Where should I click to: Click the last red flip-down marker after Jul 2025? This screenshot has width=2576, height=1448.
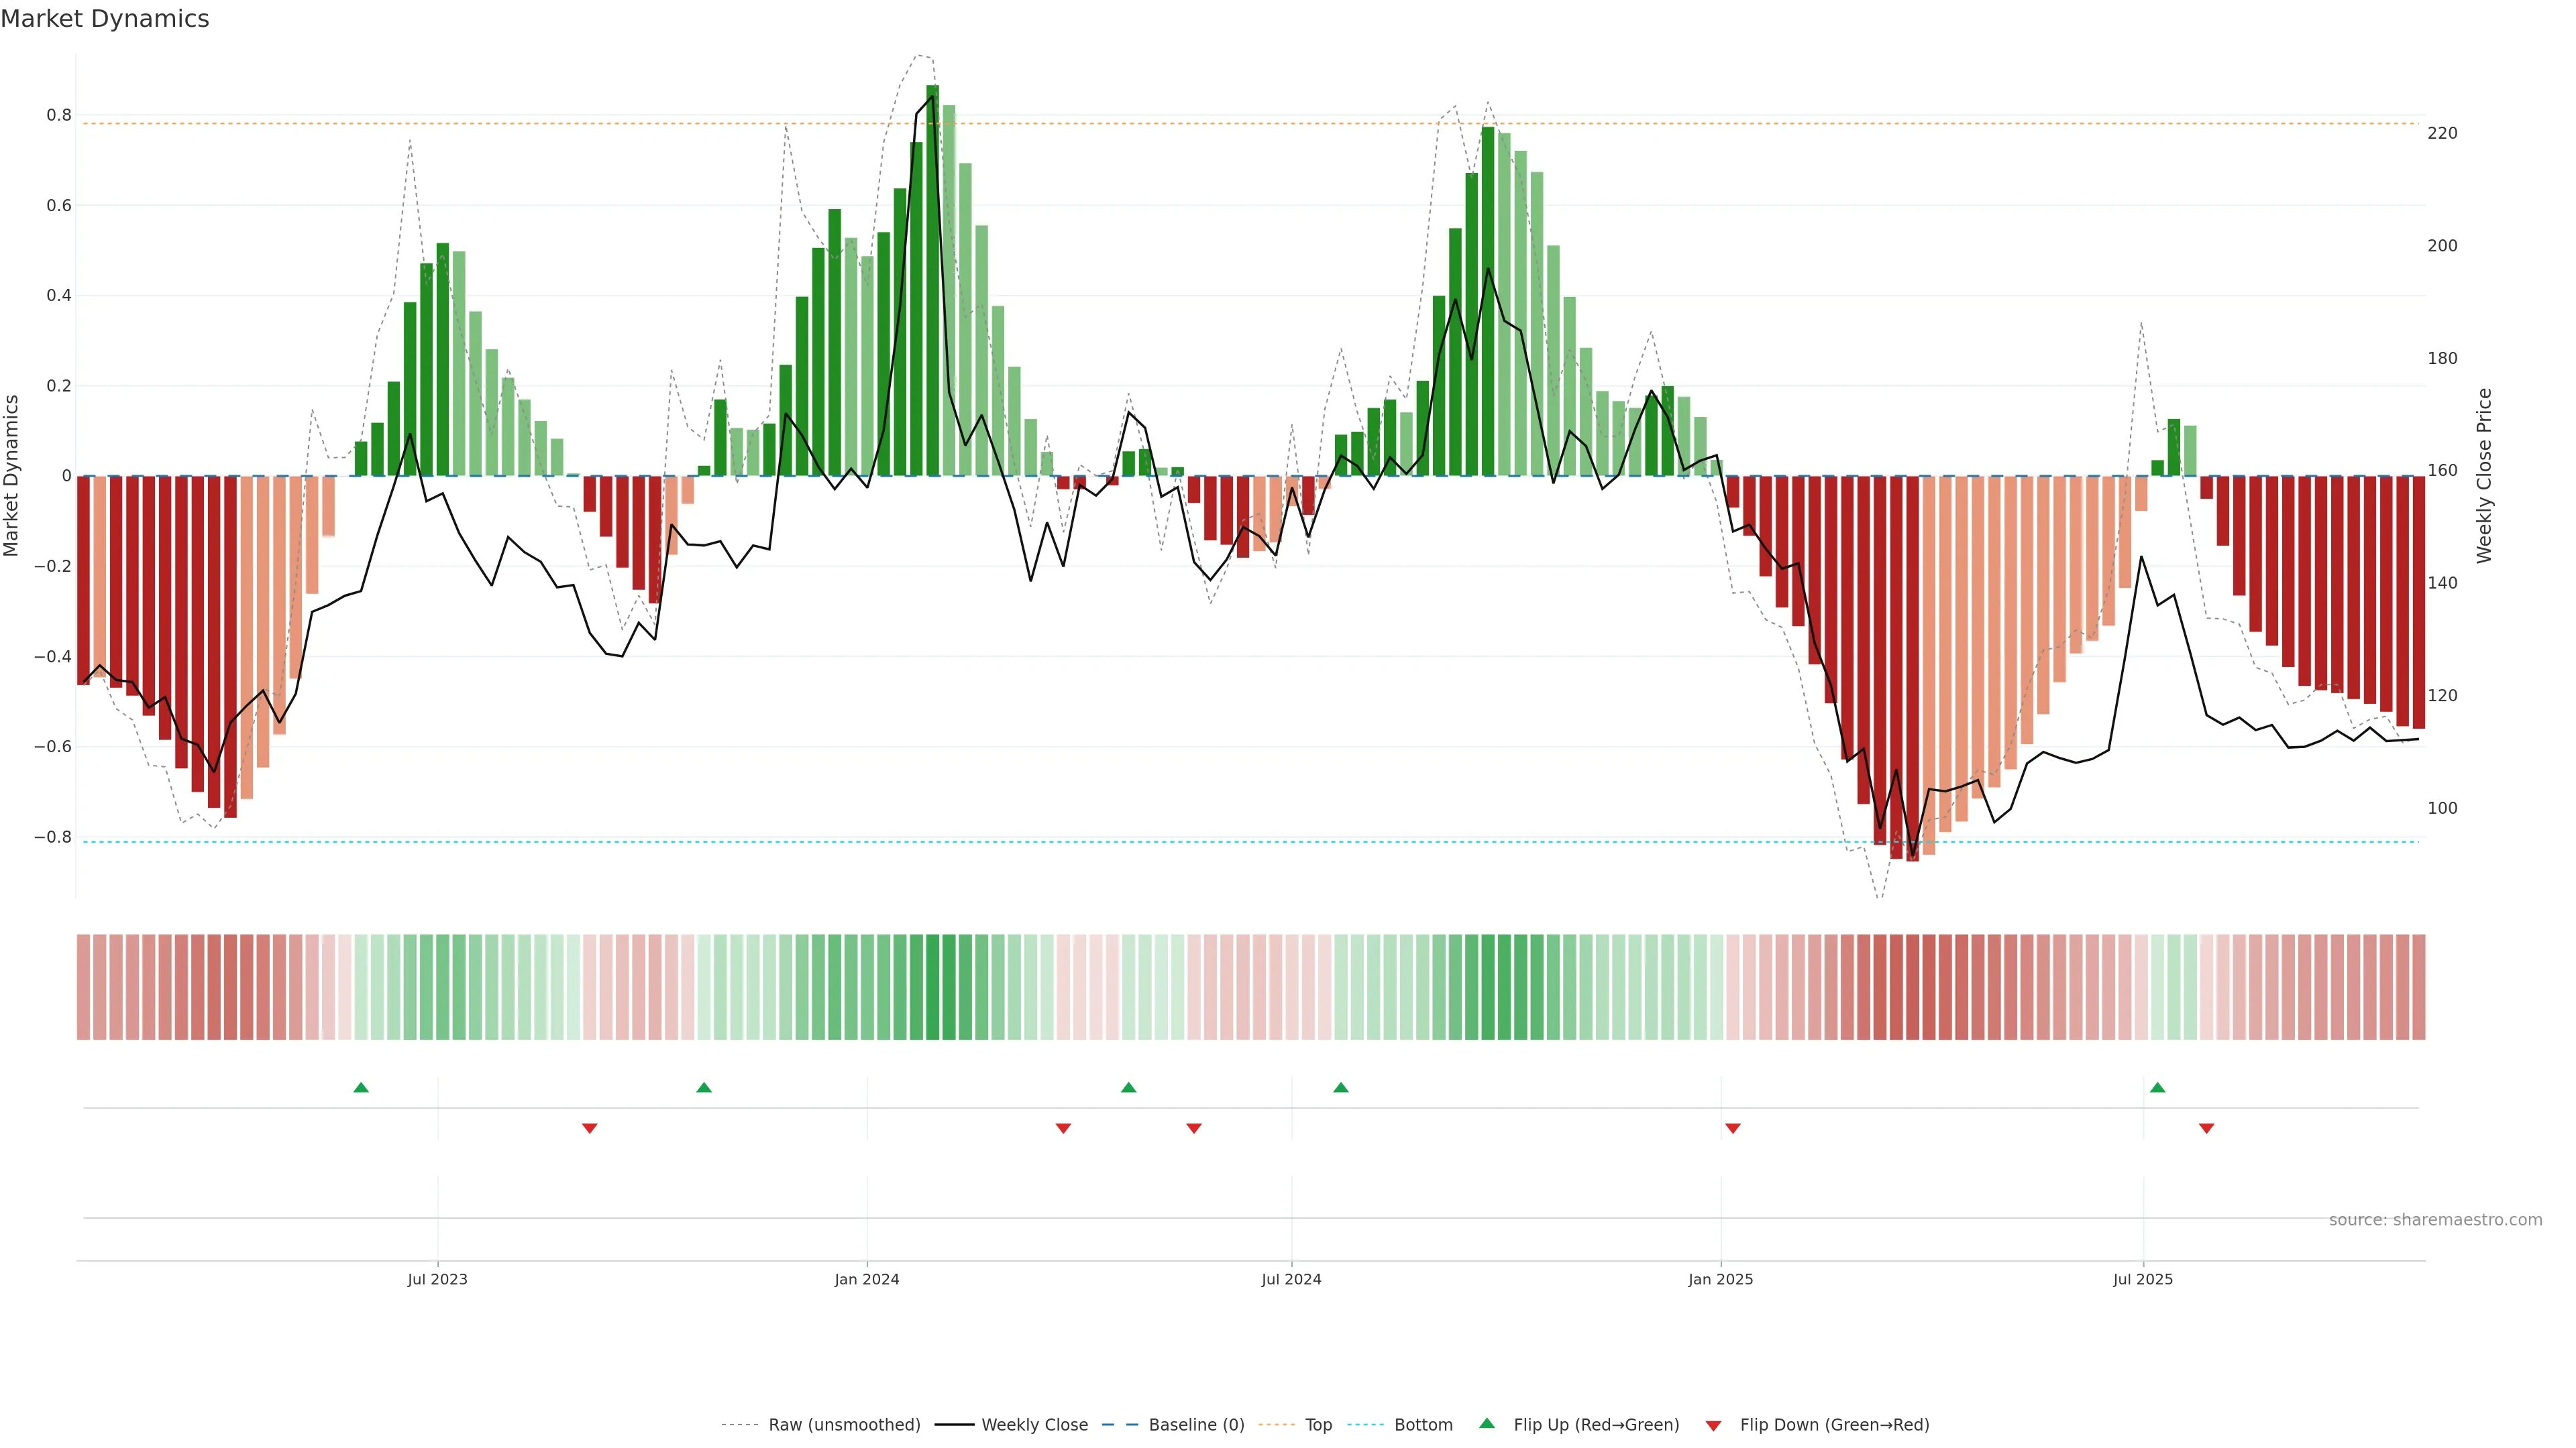[x=2206, y=1128]
